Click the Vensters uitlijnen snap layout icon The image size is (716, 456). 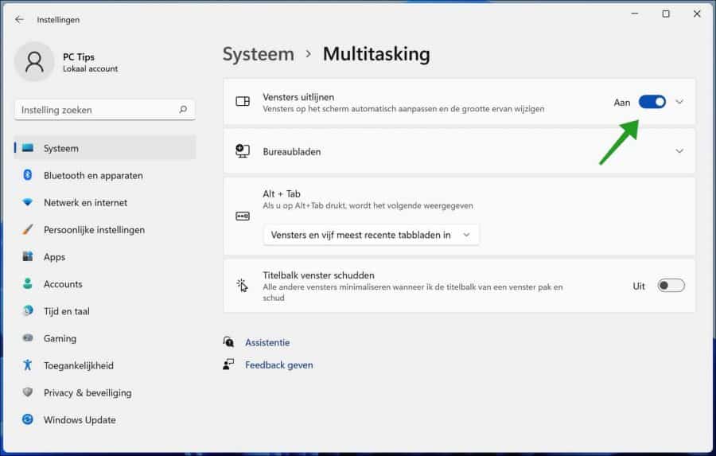243,101
